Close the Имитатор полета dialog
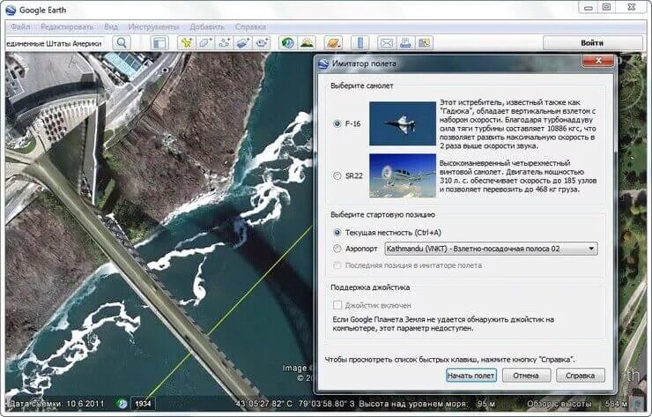The height and width of the screenshot is (417, 652). coord(598,61)
